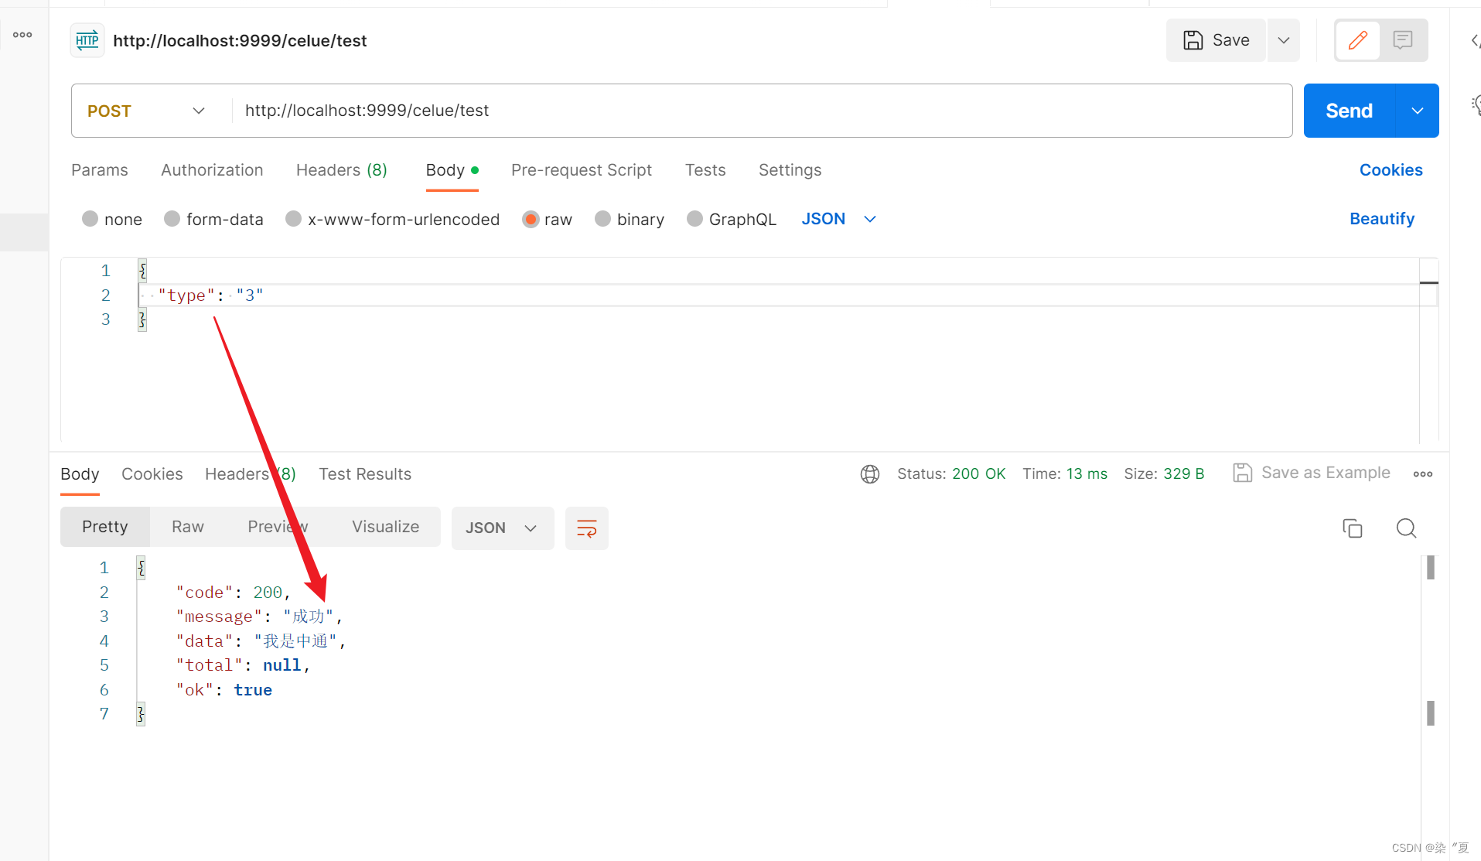
Task: Send the request
Action: [1350, 111]
